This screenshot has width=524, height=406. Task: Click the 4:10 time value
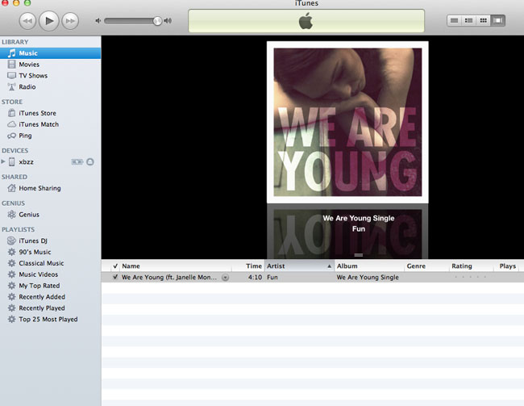(255, 277)
